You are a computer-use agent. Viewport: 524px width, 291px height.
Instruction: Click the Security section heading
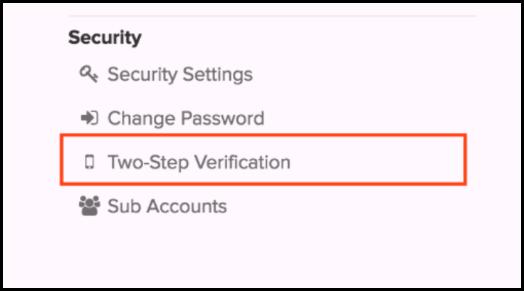105,37
